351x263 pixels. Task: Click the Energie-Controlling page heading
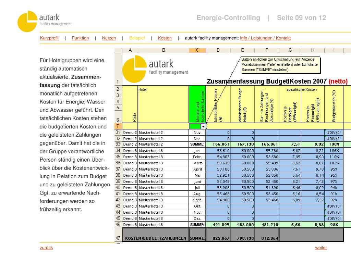(228, 18)
